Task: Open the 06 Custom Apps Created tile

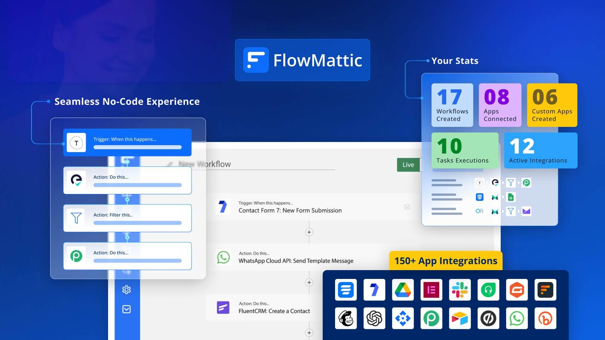Action: coord(552,105)
